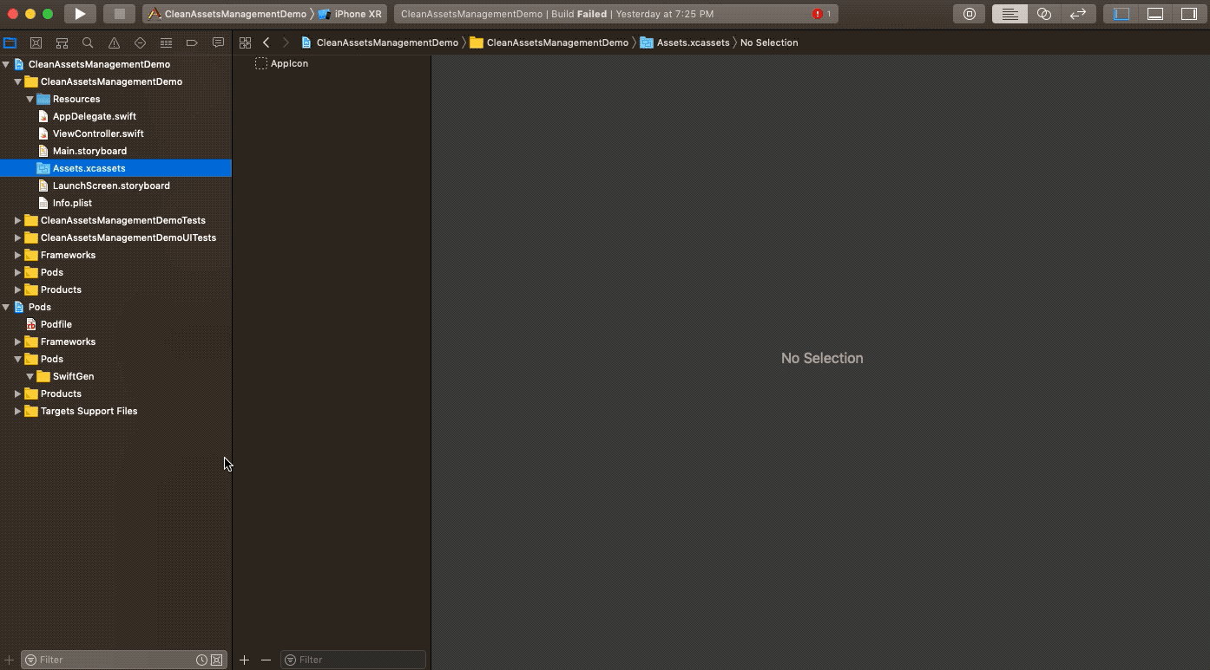This screenshot has width=1210, height=670.
Task: Click the asset catalog Filter field
Action: tap(356, 660)
